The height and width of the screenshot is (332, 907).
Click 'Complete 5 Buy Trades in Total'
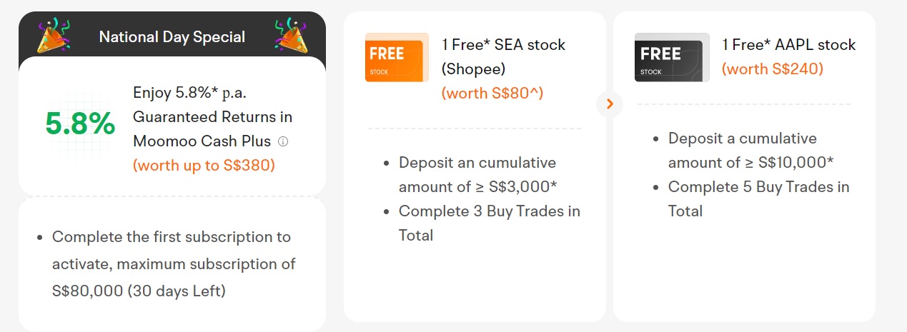(x=759, y=198)
